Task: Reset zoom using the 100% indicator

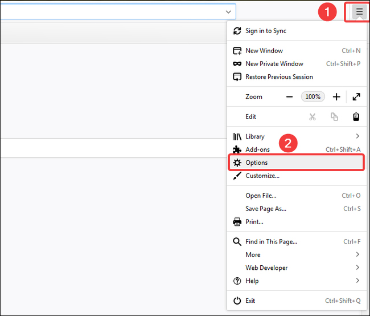Action: [313, 97]
